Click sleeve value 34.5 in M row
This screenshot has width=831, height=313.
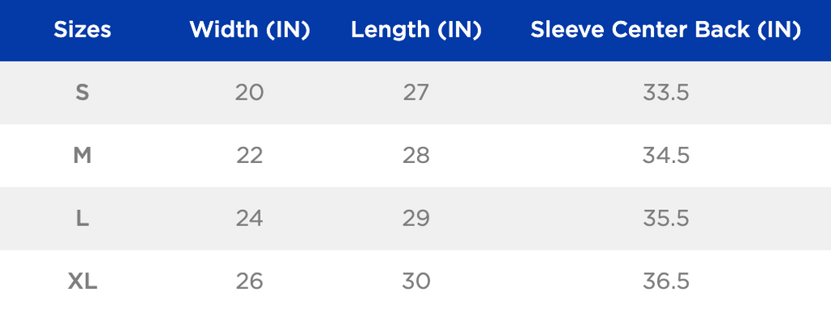pos(666,156)
